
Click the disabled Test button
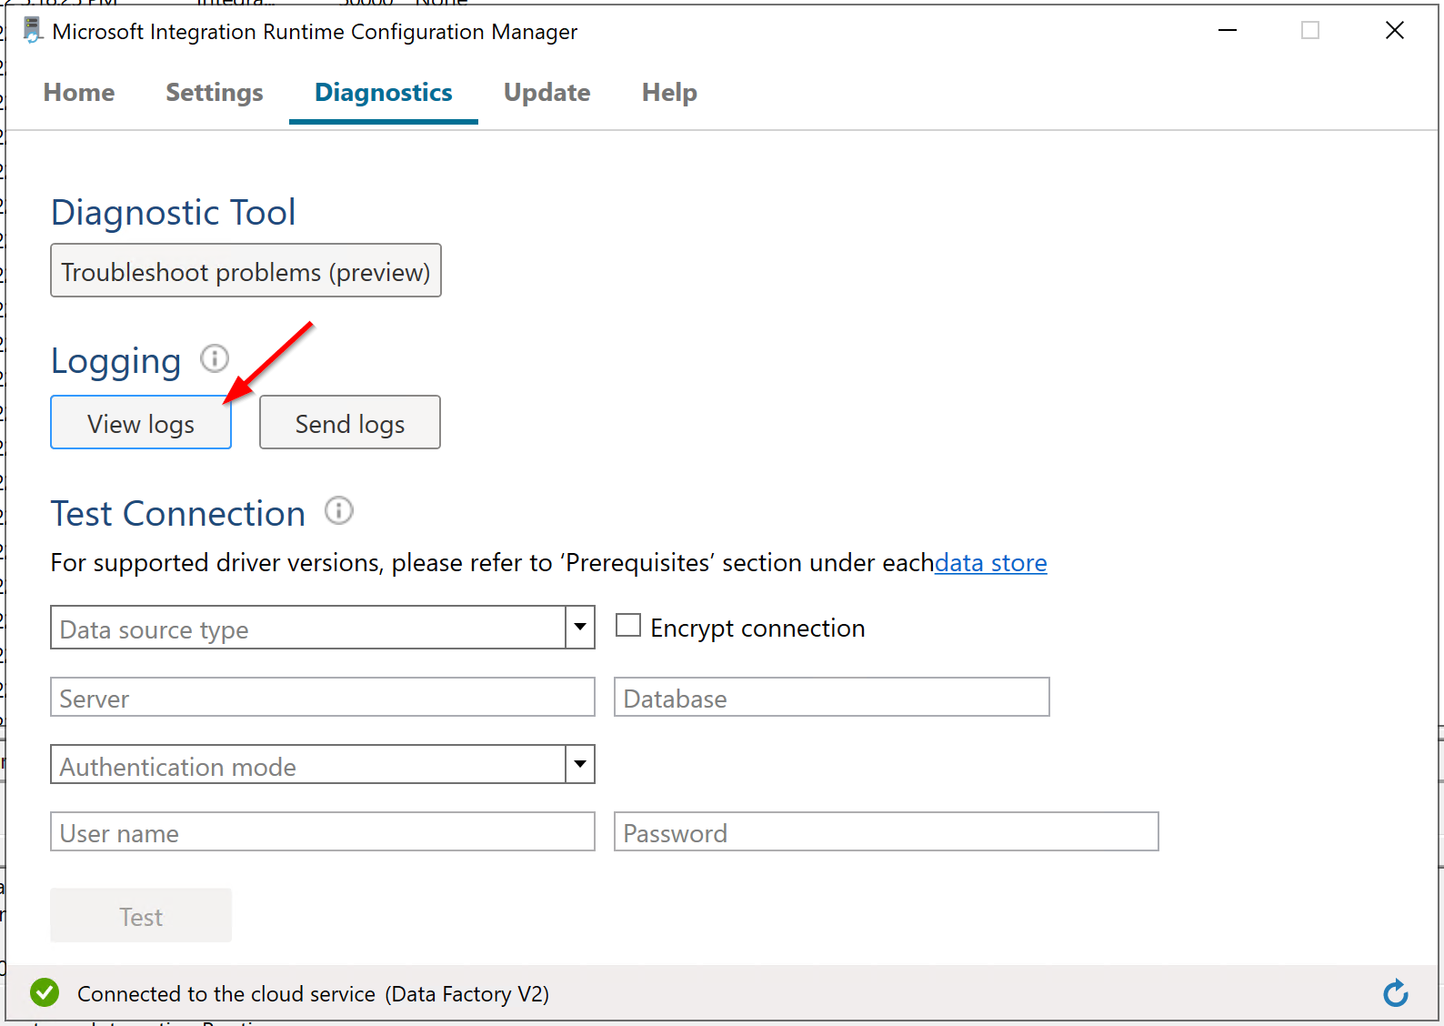pos(141,916)
